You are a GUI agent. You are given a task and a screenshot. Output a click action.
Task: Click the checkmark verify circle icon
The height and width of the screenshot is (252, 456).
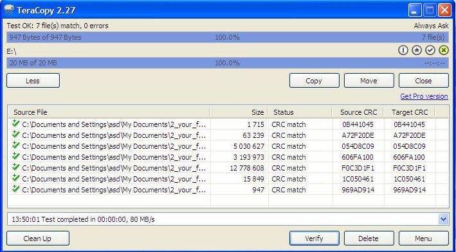point(430,50)
